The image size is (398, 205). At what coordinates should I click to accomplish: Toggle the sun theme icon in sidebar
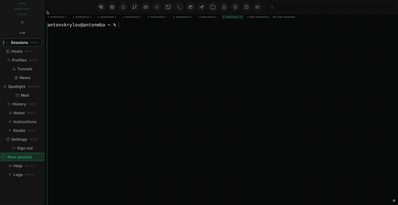[x=22, y=22]
